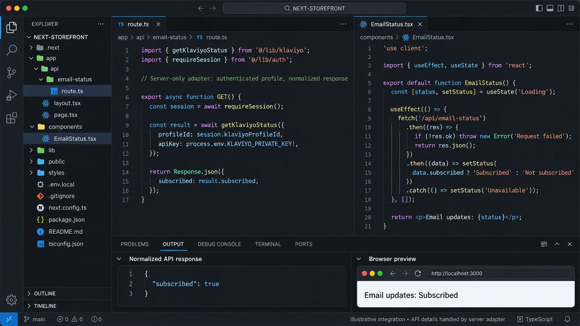The image size is (580, 326).
Task: Maximize the panel with the up chevron
Action: 557,244
